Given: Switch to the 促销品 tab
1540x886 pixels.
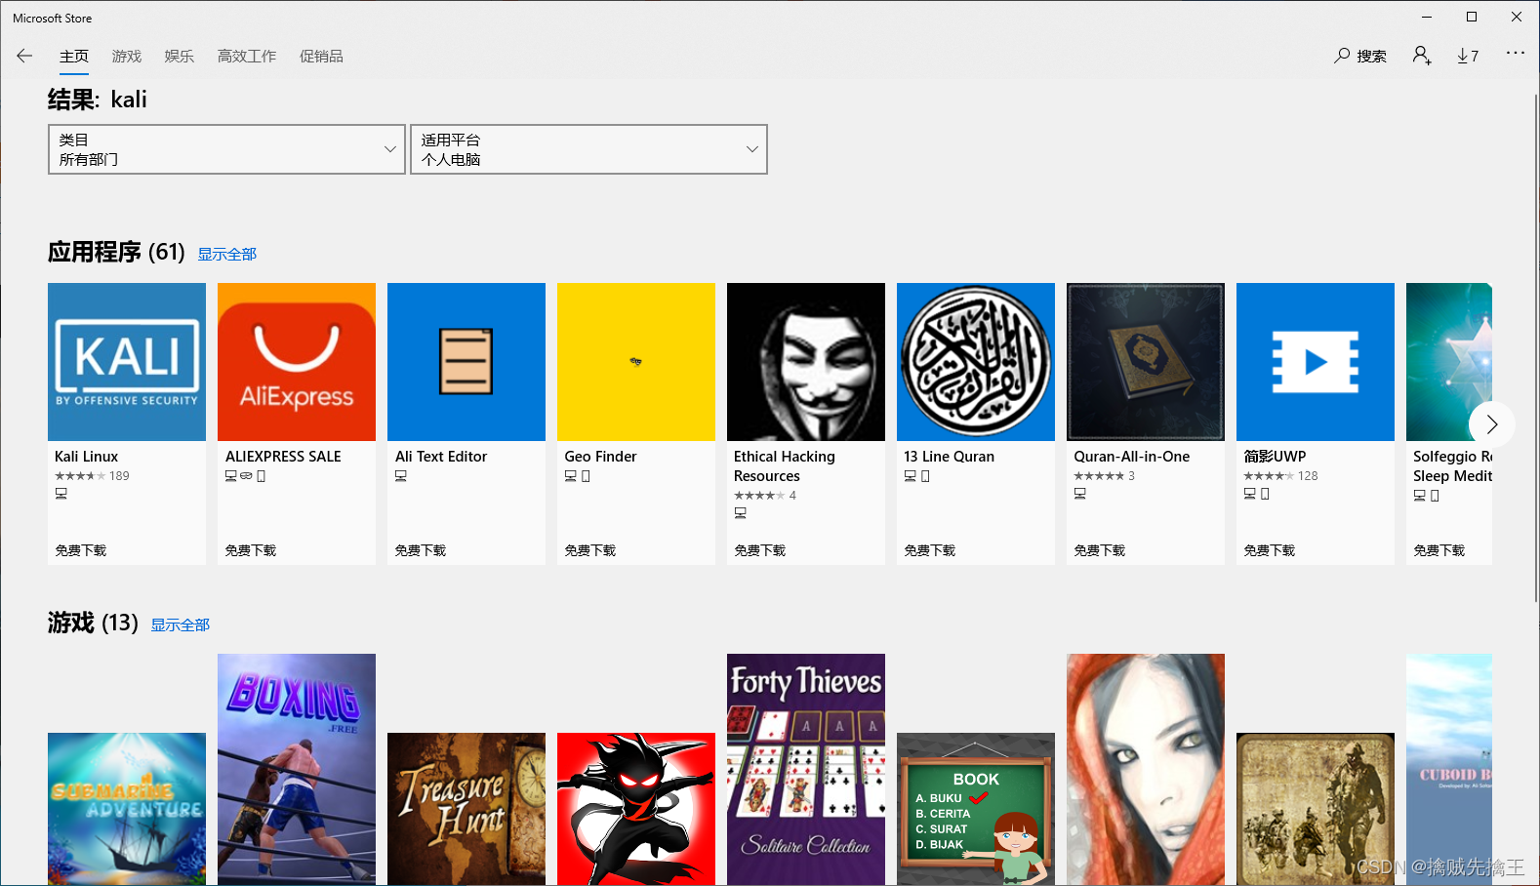Looking at the screenshot, I should pyautogui.click(x=321, y=57).
